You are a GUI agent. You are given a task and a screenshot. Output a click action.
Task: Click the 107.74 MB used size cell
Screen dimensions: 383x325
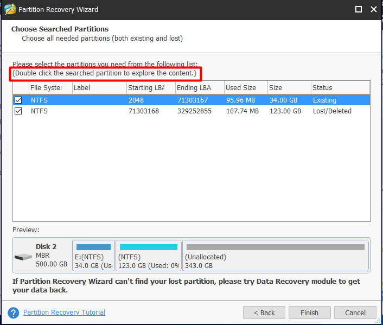[242, 111]
